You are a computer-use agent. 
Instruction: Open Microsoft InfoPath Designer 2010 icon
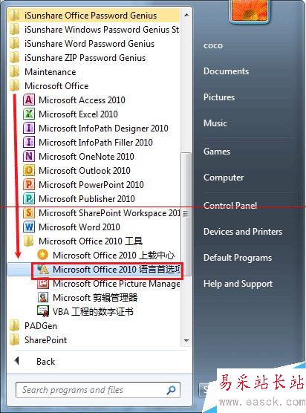tap(29, 129)
